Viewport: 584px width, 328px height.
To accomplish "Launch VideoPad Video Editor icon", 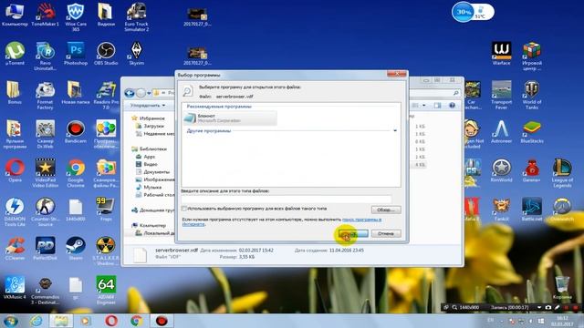I will (x=45, y=173).
